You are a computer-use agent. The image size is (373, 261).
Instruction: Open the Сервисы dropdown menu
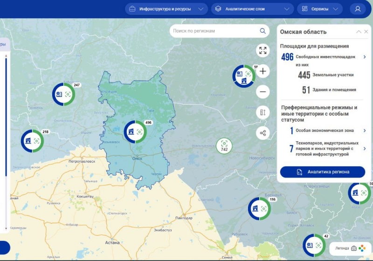320,9
